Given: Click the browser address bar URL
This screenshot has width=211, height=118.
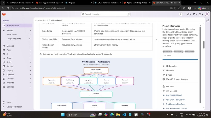Looking at the screenshot, I should point(40,8).
